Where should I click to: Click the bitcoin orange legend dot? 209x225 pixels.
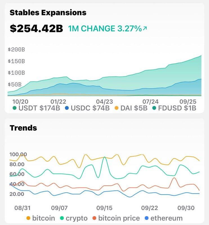28,218
